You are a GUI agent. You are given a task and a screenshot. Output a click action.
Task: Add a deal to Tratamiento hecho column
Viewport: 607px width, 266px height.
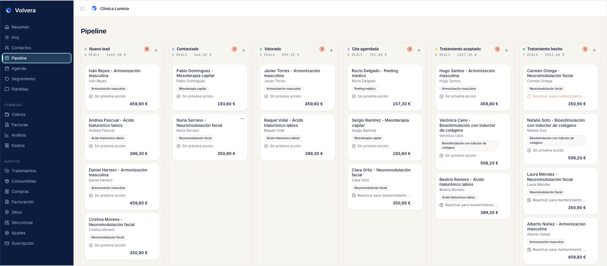(594, 50)
